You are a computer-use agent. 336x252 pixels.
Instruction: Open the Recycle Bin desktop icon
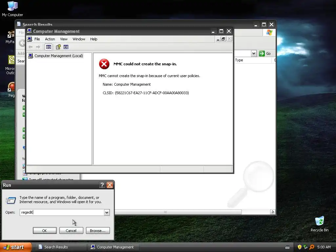320,224
